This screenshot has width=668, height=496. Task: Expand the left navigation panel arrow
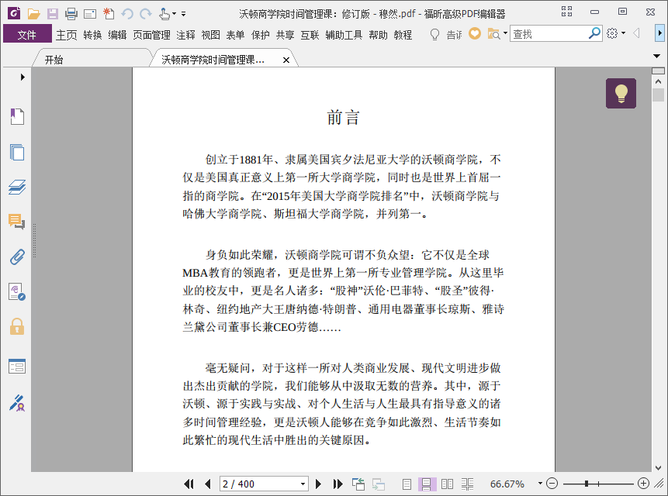coord(22,77)
